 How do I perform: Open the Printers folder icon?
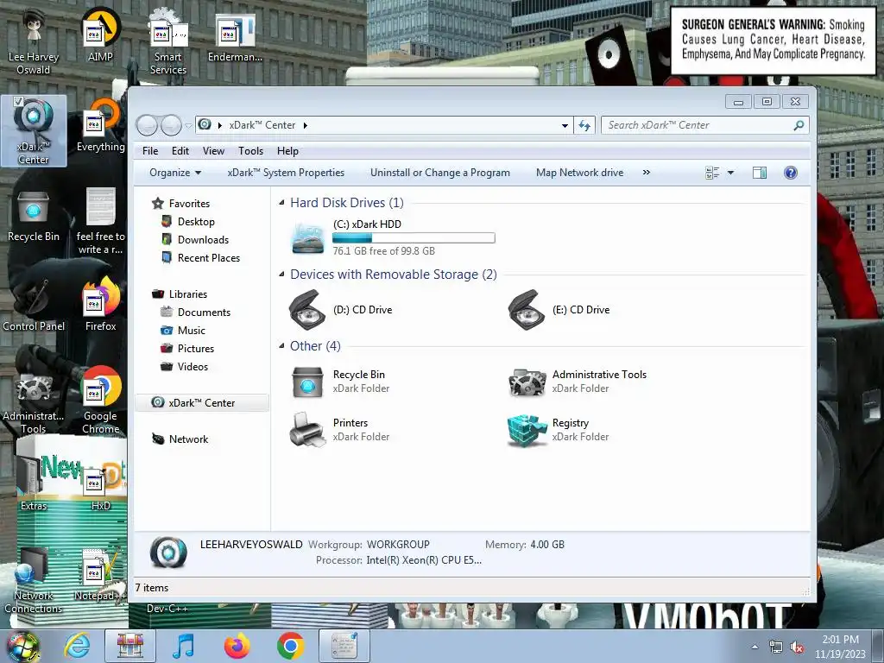(x=307, y=430)
